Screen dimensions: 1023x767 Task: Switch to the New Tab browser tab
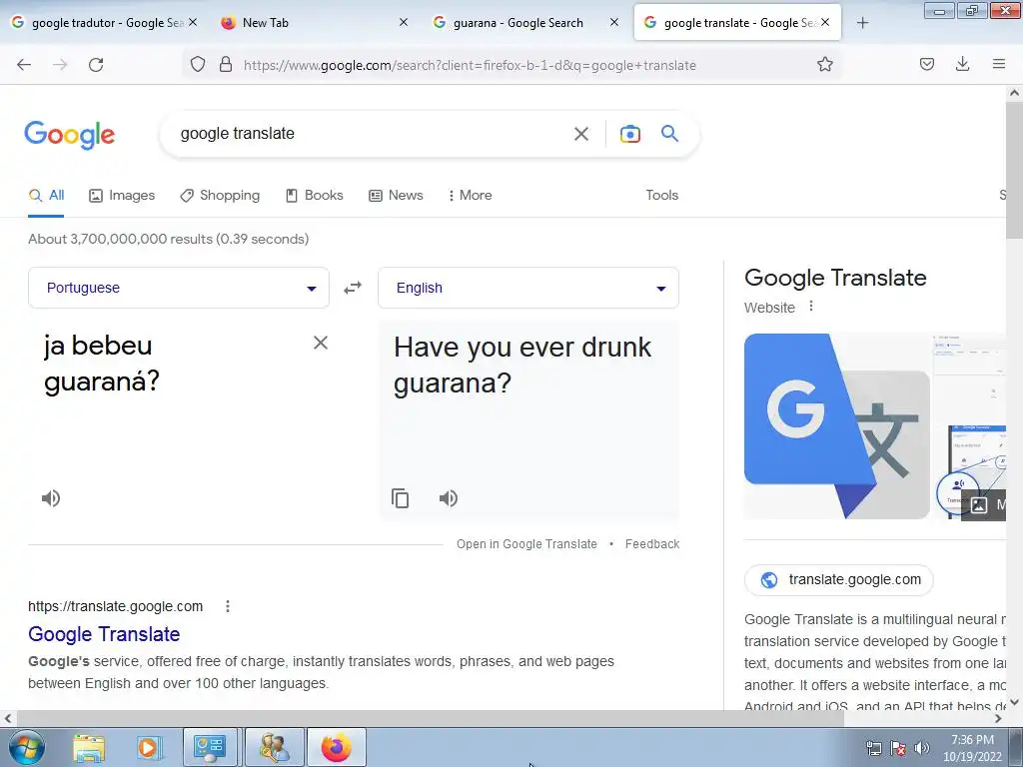pyautogui.click(x=313, y=22)
